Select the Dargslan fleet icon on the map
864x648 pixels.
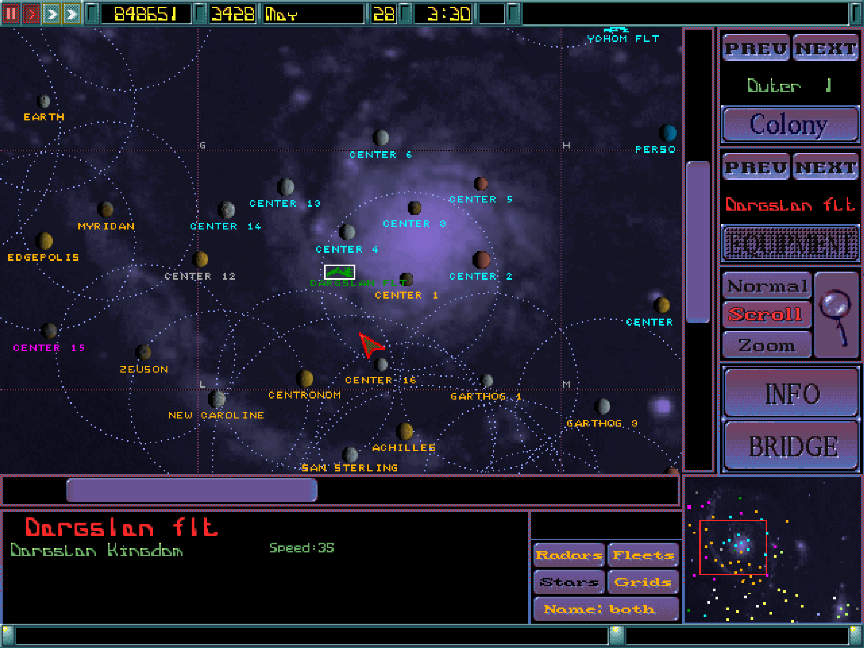coord(339,272)
